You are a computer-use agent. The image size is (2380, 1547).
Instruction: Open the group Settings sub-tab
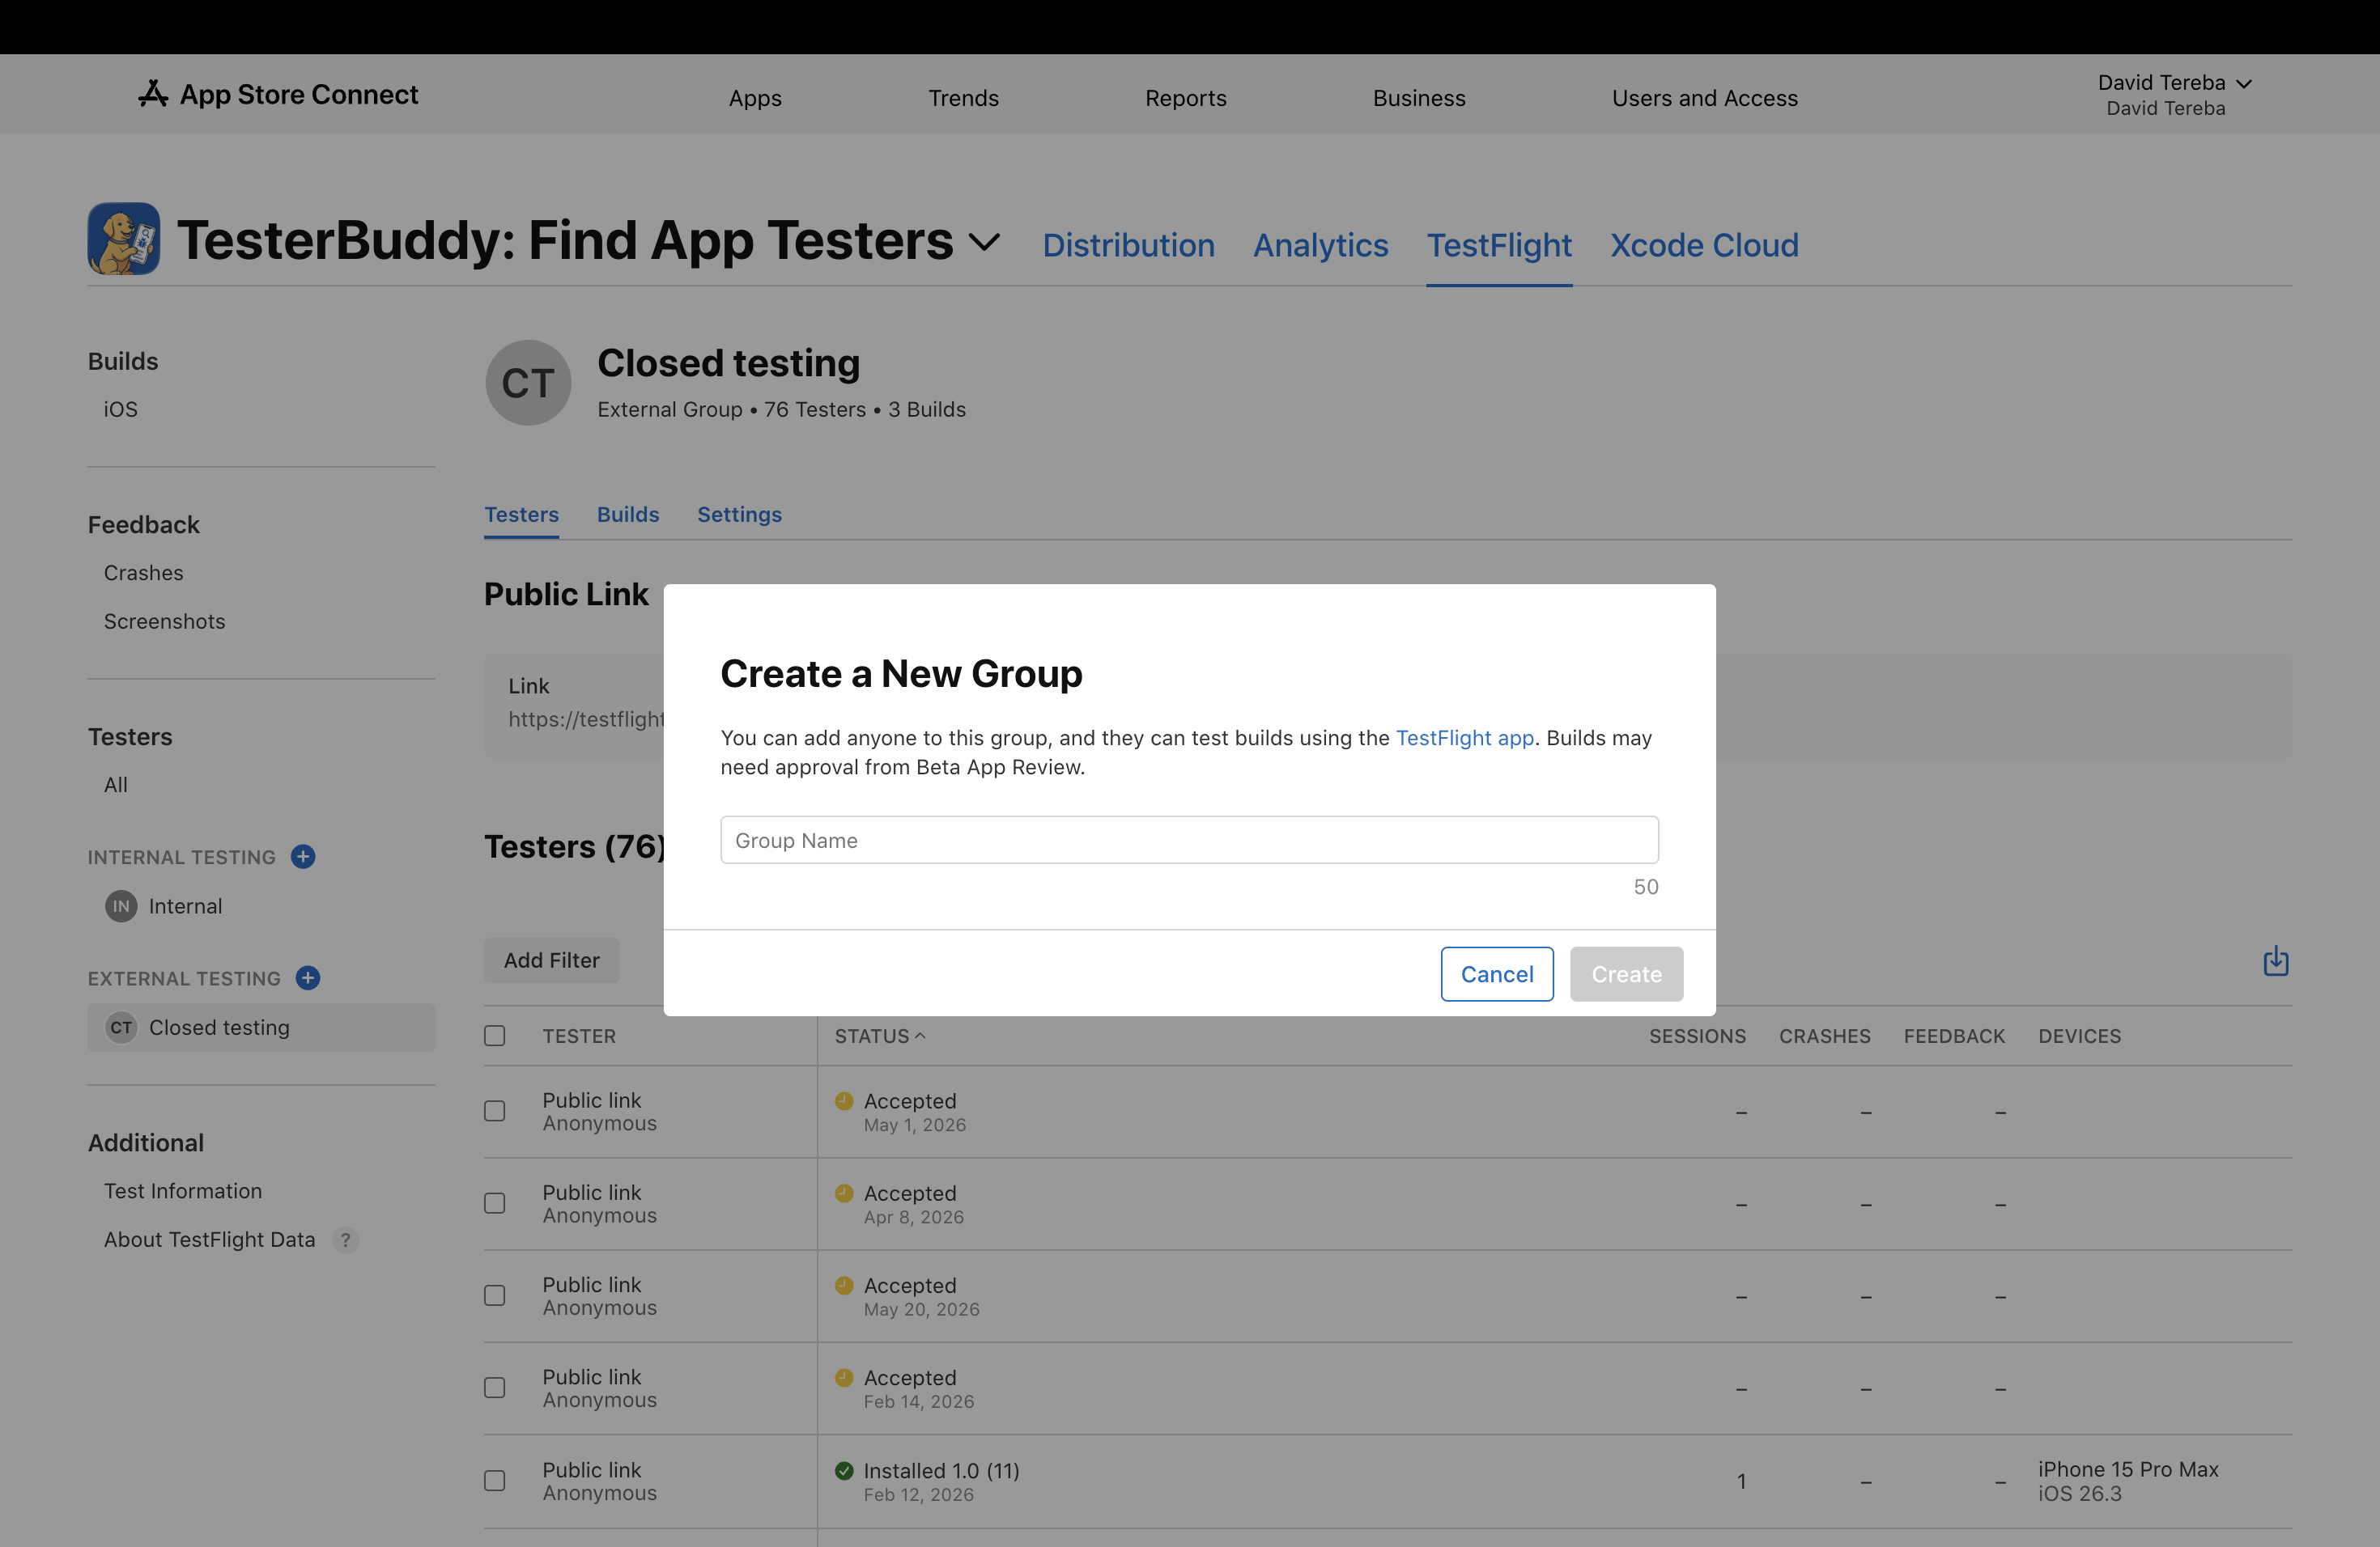[x=739, y=515]
